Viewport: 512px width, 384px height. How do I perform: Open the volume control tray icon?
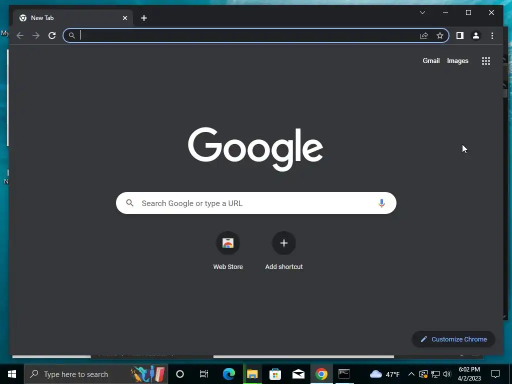[x=447, y=374]
